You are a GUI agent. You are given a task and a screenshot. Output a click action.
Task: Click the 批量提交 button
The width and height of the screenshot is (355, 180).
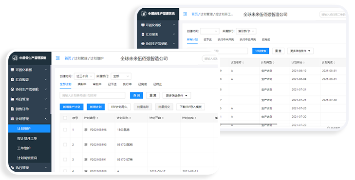tap(164, 107)
